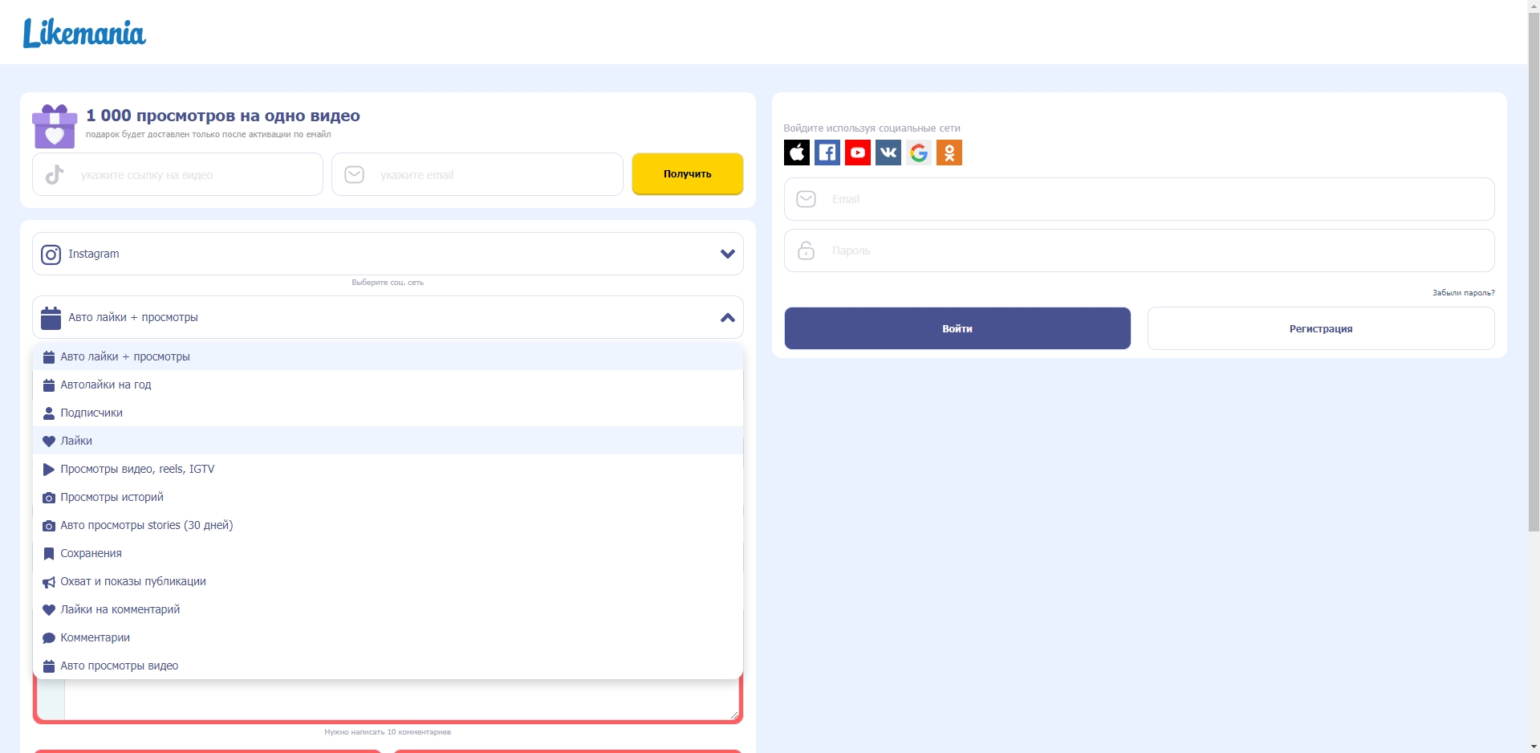Viewport: 1540px width, 753px height.
Task: Sign in with VK icon
Action: point(888,153)
